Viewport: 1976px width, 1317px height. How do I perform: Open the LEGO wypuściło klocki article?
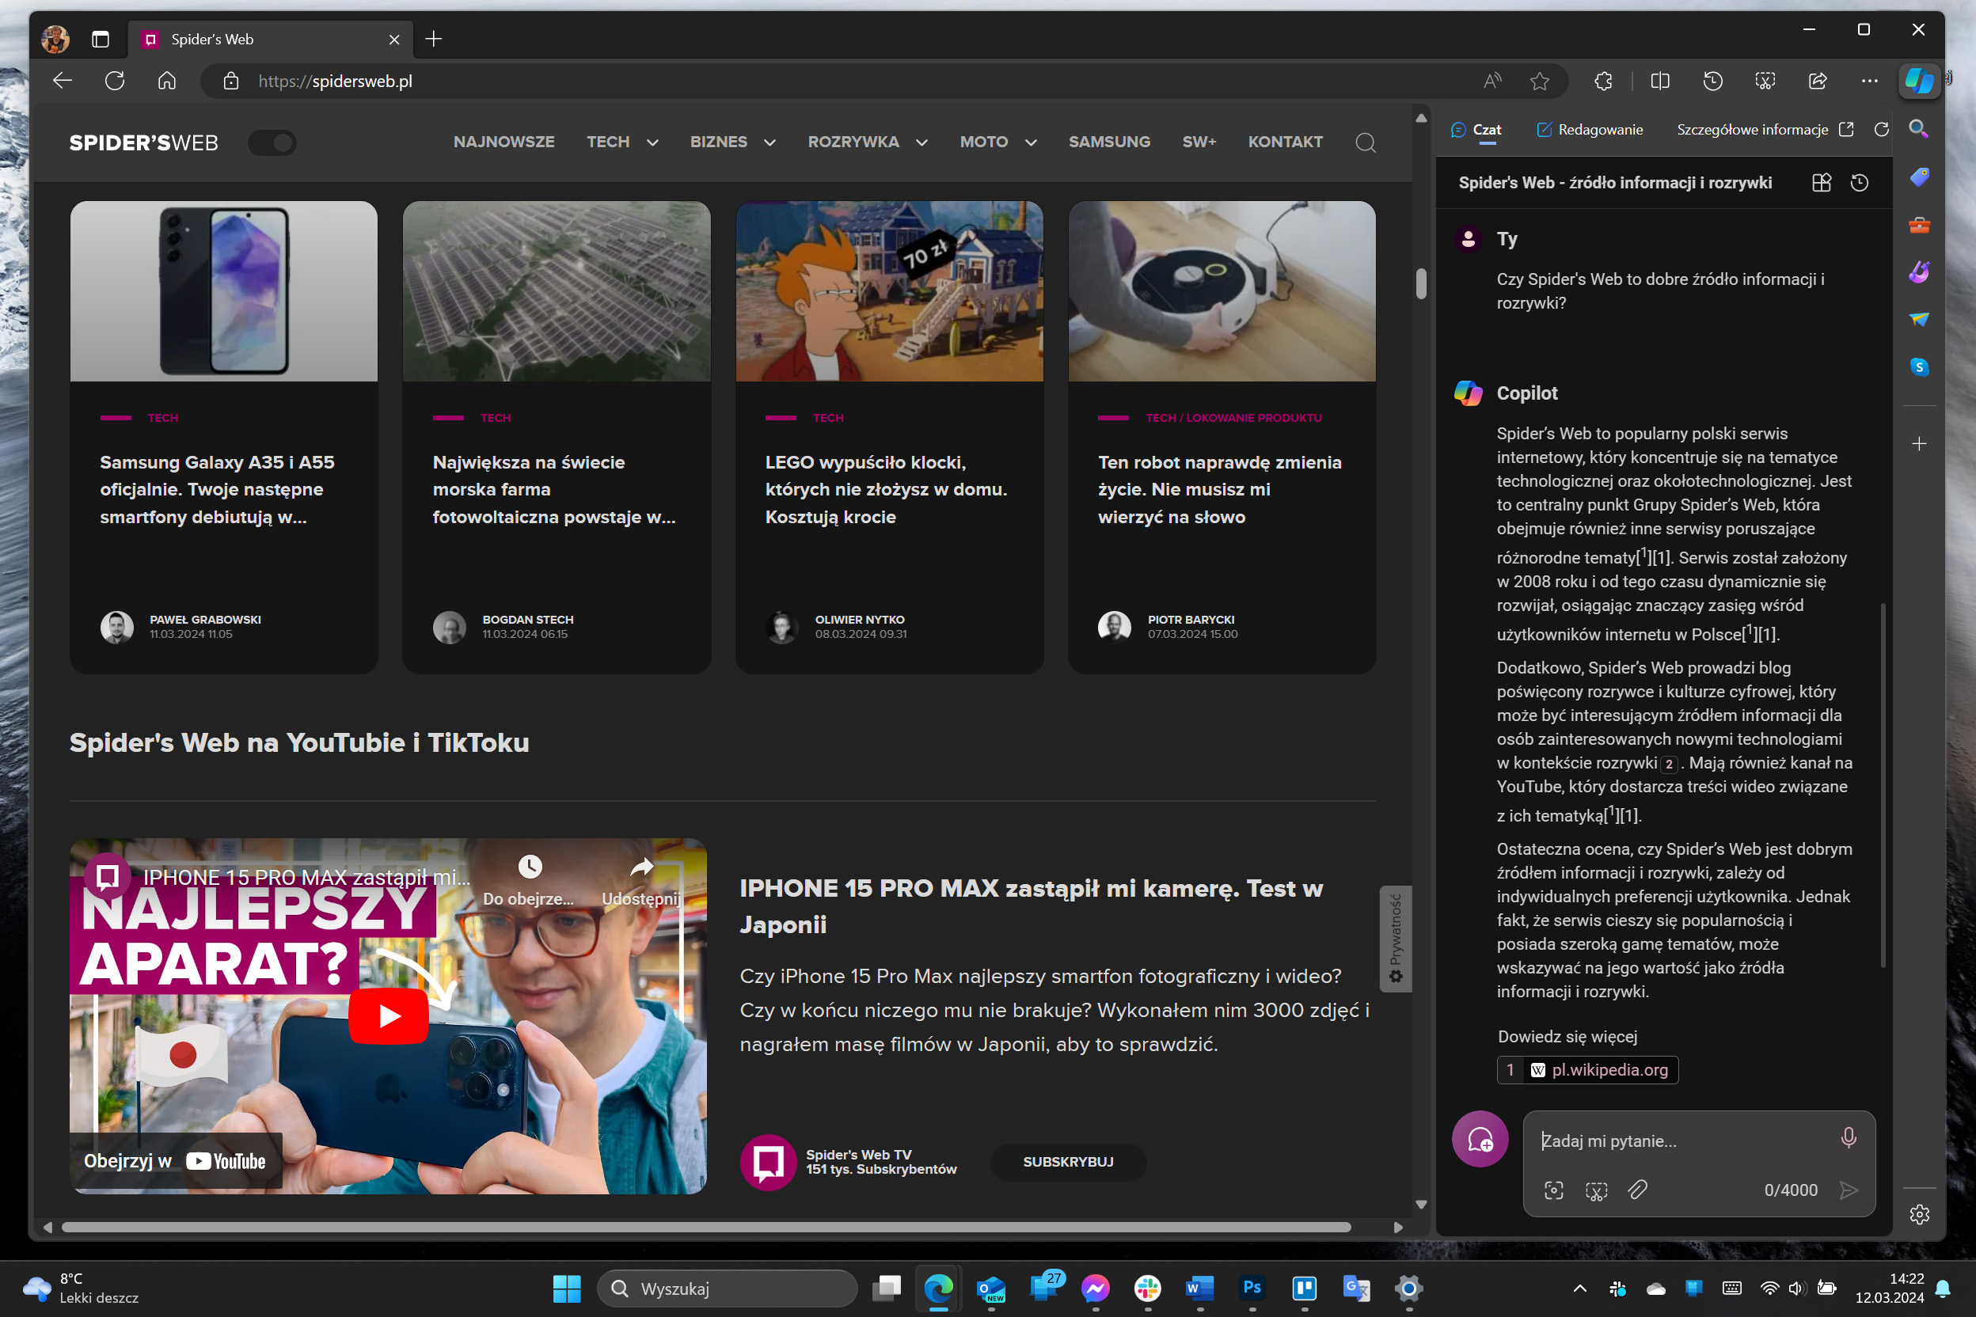coord(886,489)
